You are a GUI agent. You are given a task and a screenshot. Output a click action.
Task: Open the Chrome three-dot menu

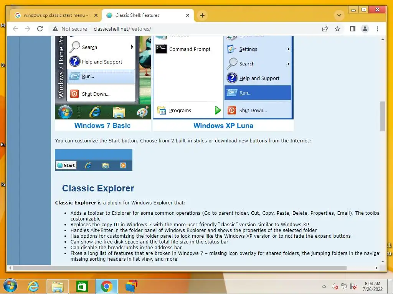[378, 29]
